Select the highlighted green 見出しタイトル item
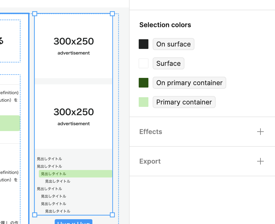Viewport: 275px width, 224px height. 75,174
